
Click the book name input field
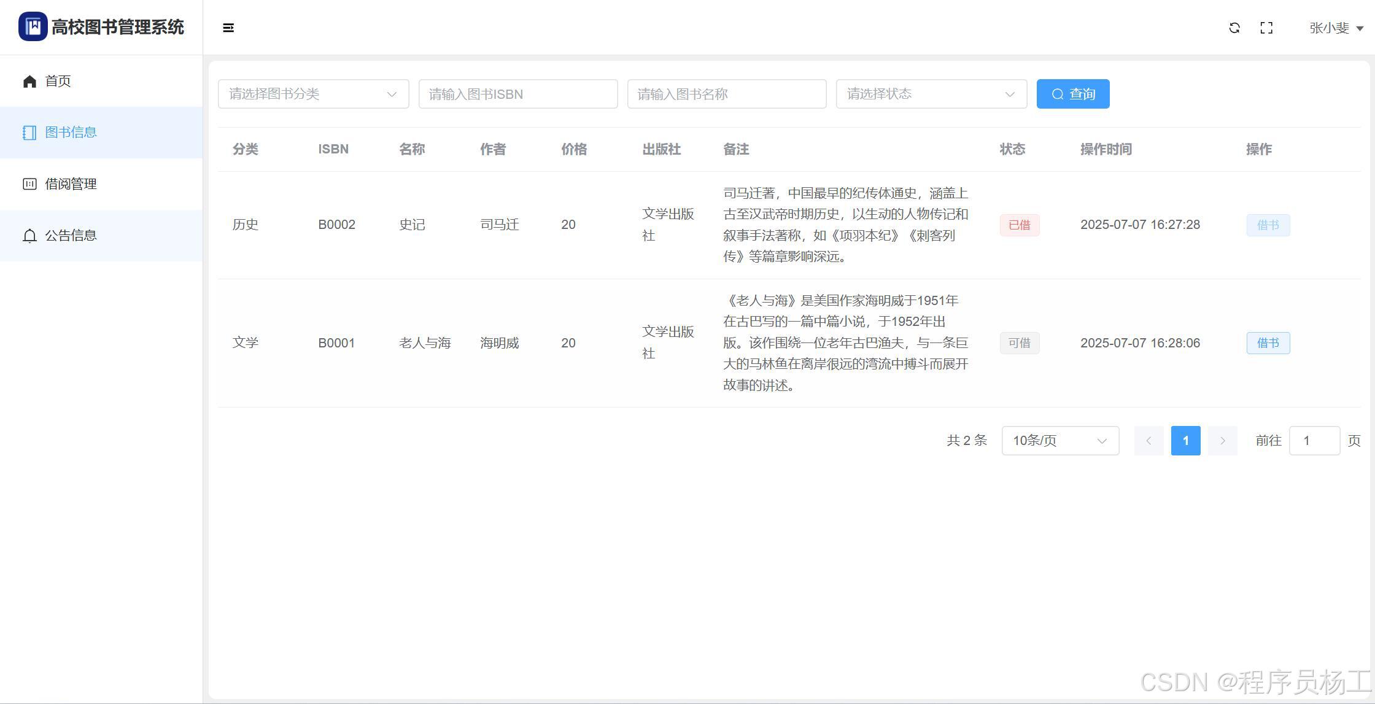[726, 94]
